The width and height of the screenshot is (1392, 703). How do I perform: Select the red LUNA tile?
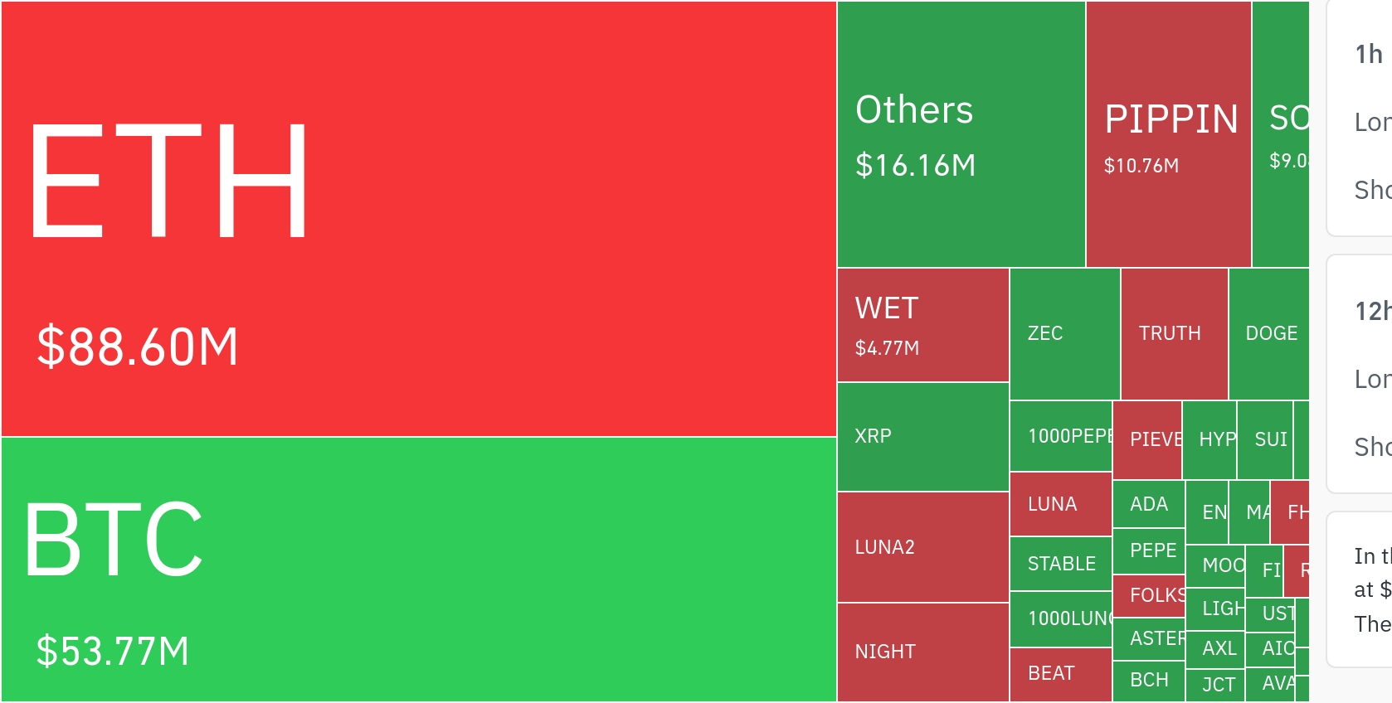(1061, 504)
